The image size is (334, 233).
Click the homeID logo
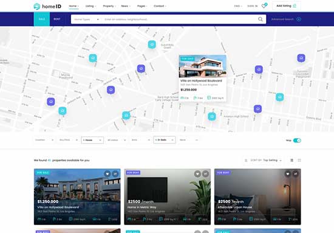point(47,7)
